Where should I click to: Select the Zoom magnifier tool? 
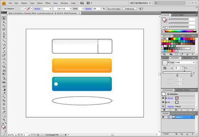click(4, 119)
